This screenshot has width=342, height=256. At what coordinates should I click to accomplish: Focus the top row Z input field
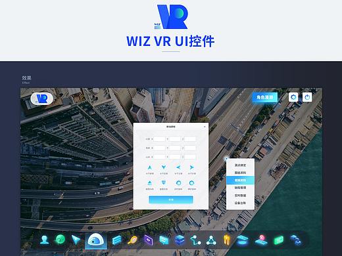[190, 139]
